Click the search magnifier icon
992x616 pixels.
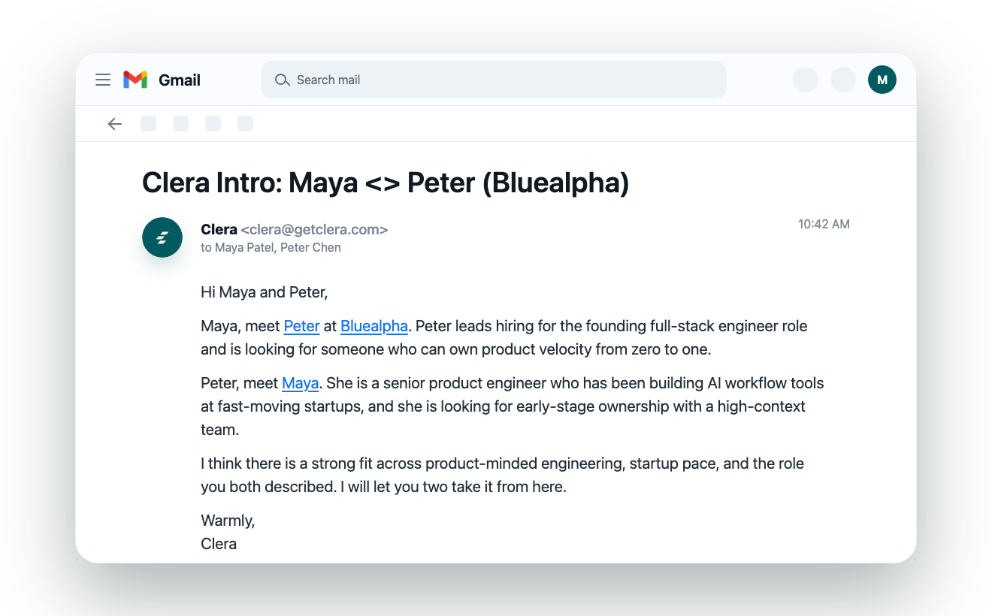pyautogui.click(x=283, y=80)
